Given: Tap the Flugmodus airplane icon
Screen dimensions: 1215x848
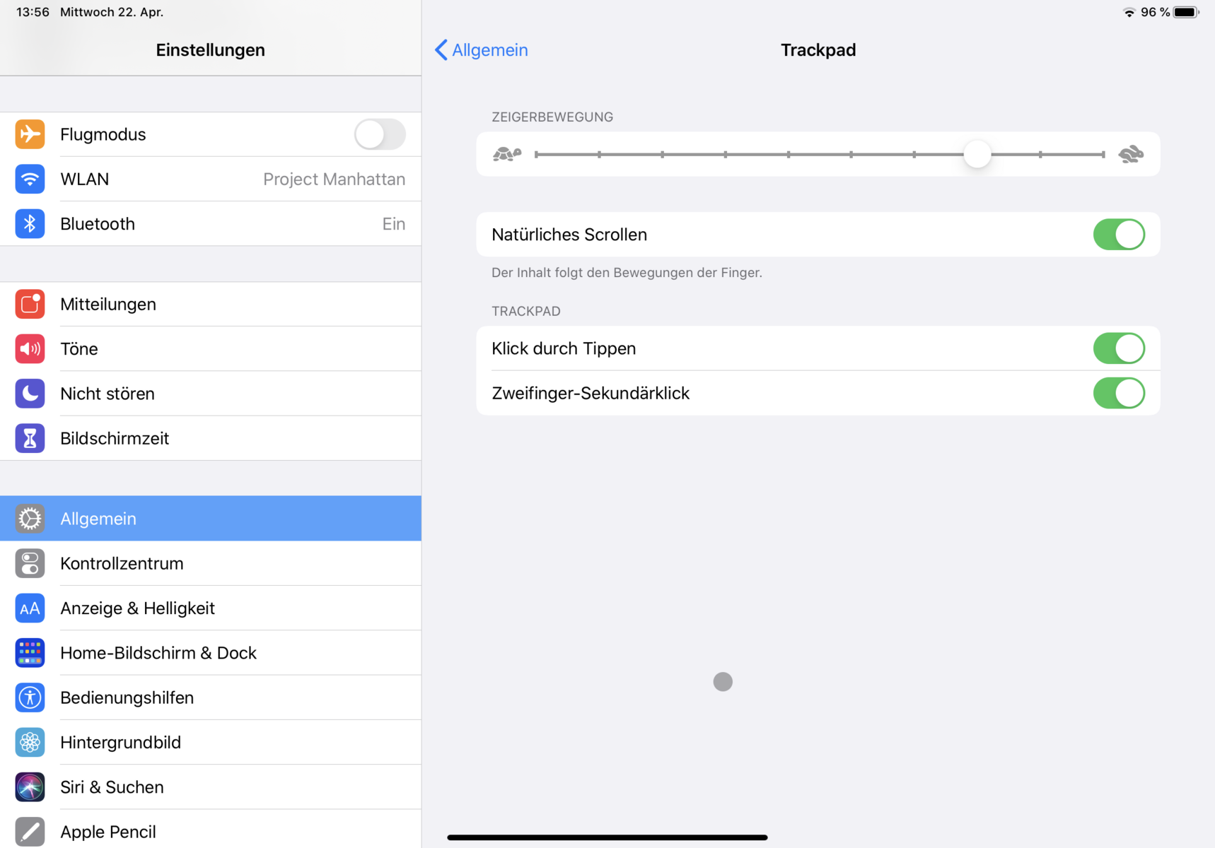Looking at the screenshot, I should tap(30, 134).
